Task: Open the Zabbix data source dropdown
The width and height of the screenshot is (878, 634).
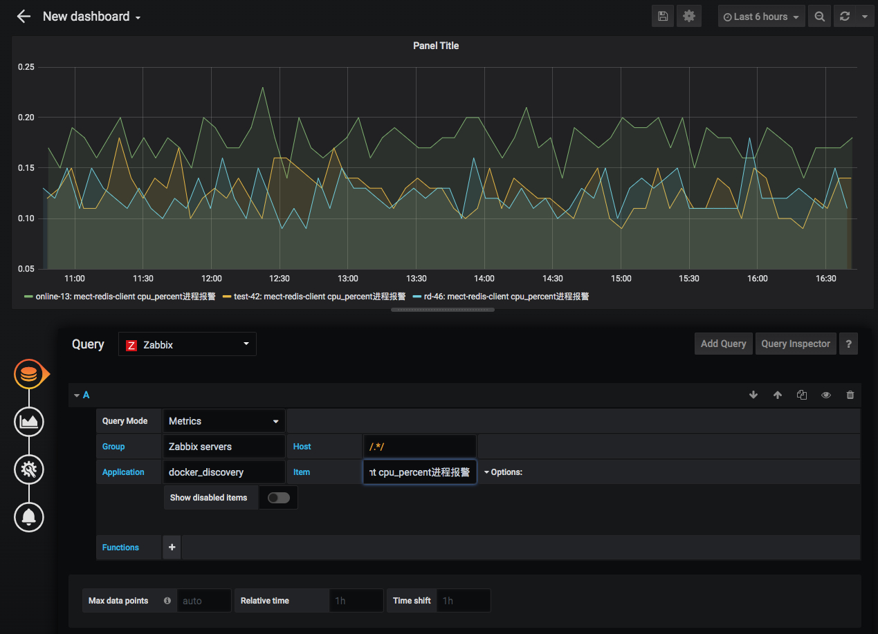Action: click(x=188, y=344)
